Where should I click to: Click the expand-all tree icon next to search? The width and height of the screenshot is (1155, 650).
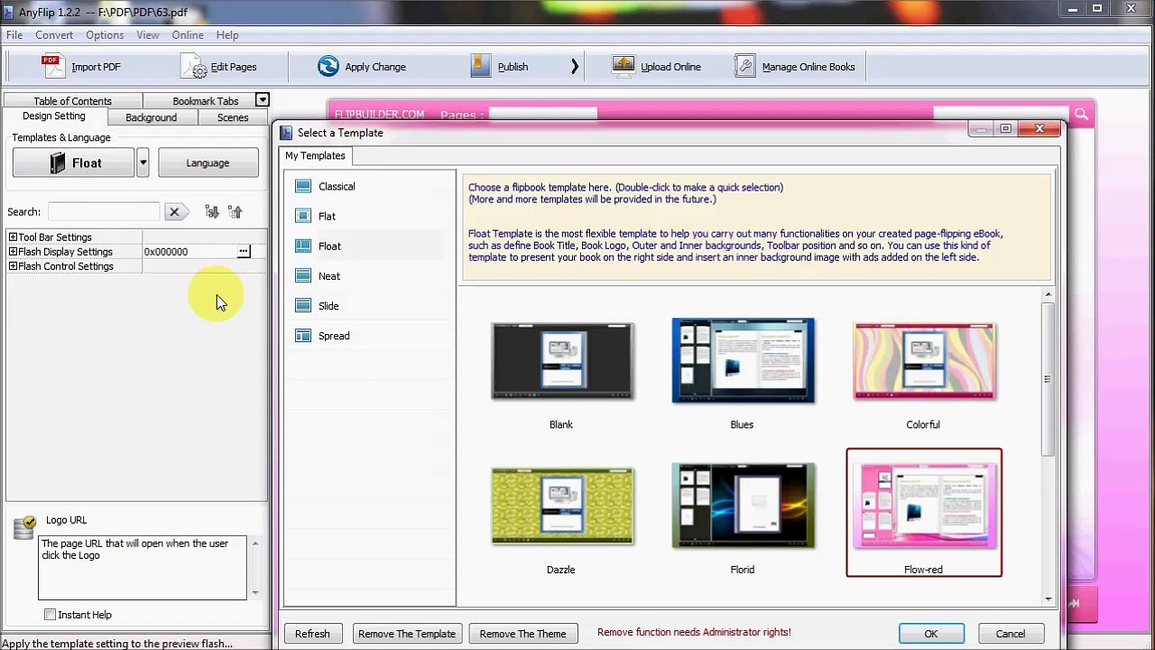212,212
